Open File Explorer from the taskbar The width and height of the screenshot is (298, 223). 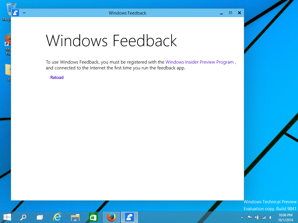[x=75, y=217]
